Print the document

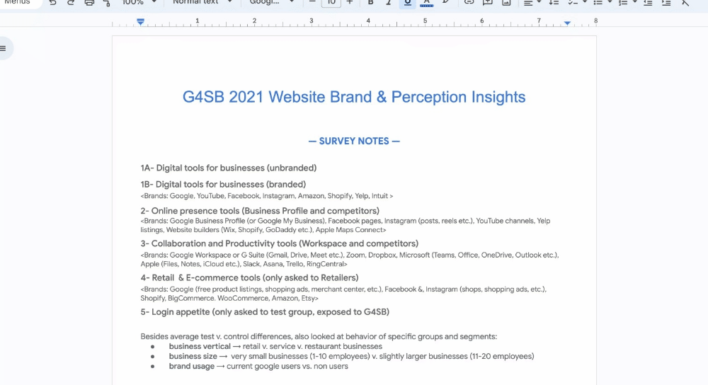pos(89,2)
